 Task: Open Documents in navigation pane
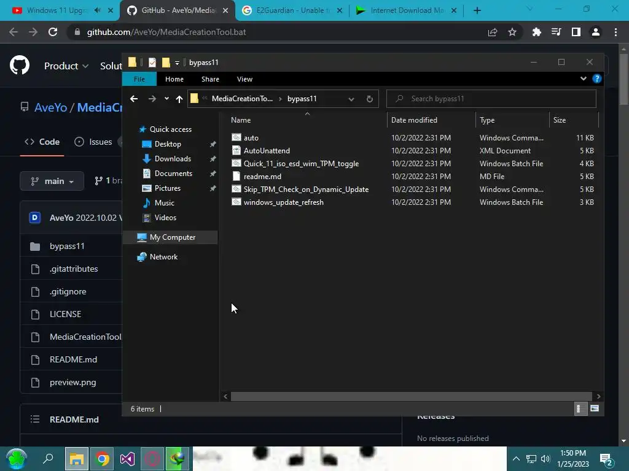tap(173, 174)
